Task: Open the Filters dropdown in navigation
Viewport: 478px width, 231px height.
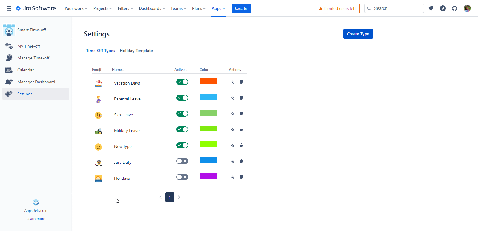Action: pyautogui.click(x=125, y=8)
